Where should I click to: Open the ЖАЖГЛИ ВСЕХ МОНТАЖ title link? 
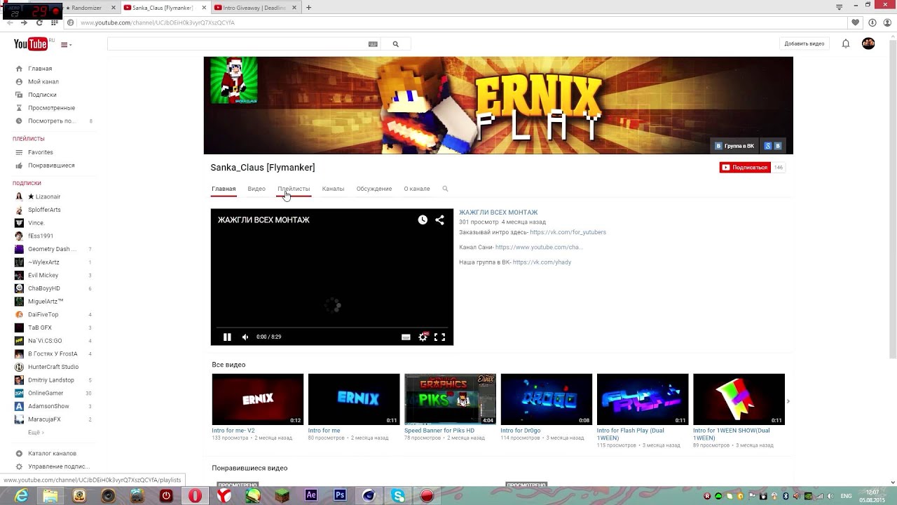coord(498,213)
